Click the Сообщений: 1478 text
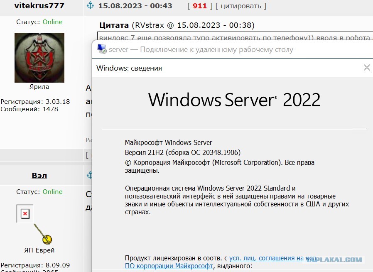This screenshot has height=272, width=373. pos(29,109)
